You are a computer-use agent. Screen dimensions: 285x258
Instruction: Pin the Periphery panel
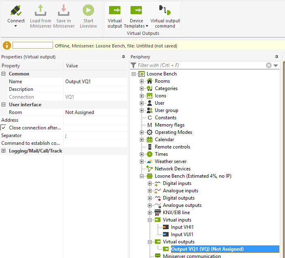click(277, 57)
